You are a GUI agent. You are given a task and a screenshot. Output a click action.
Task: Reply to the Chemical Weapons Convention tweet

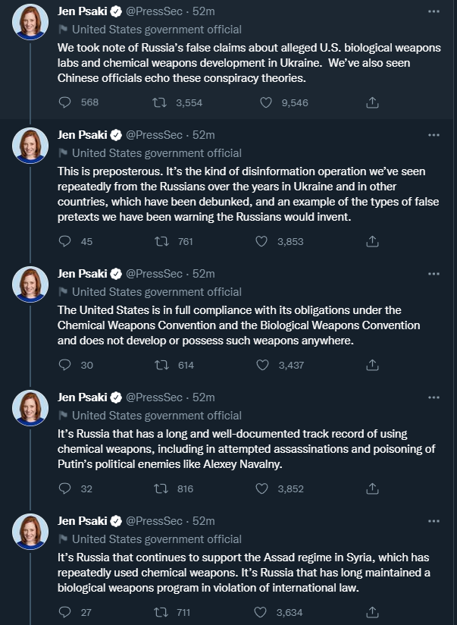point(65,365)
